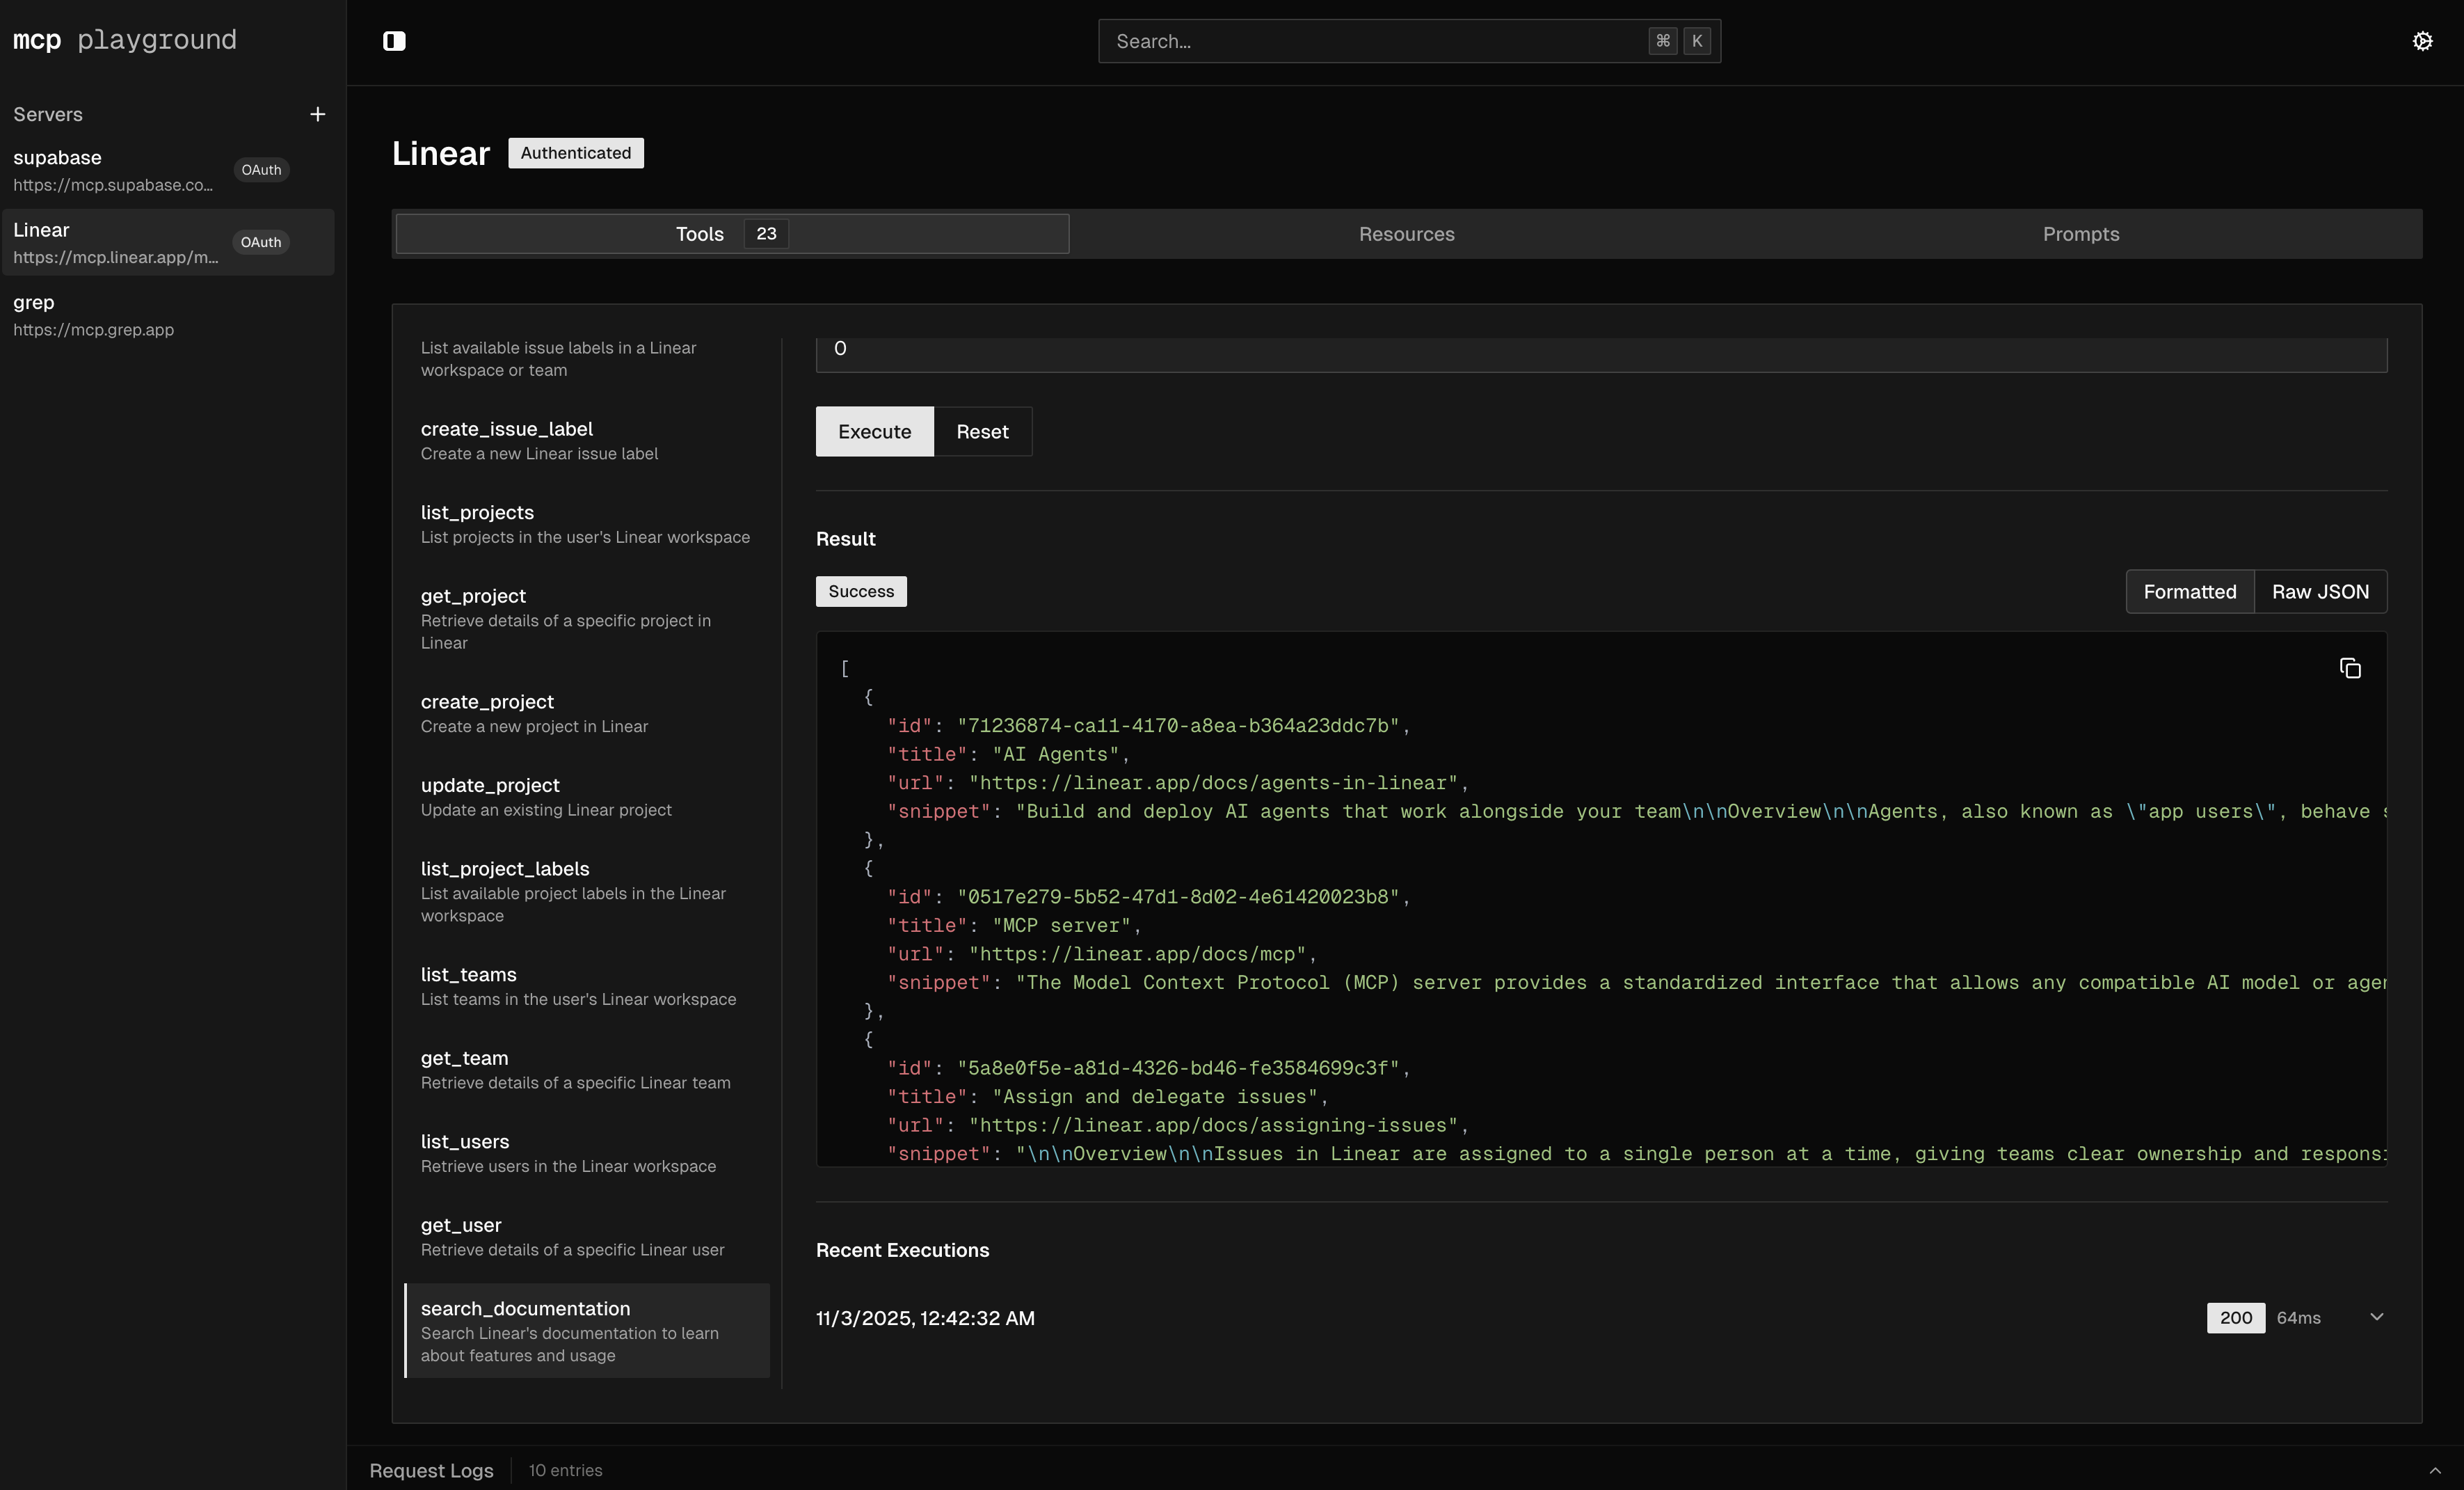This screenshot has width=2464, height=1490.
Task: Click the sidebar collapse icon at top
Action: (x=394, y=41)
